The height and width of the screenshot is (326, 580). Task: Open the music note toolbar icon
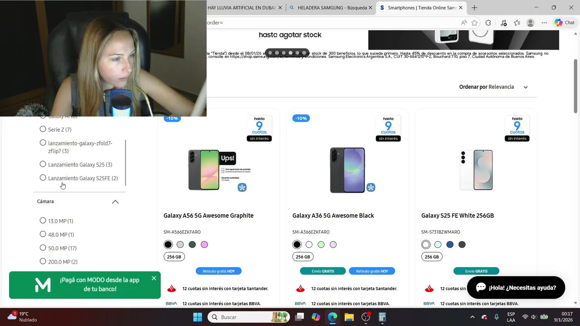click(503, 23)
